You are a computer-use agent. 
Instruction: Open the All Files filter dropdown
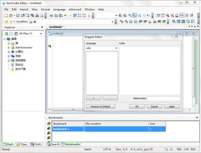(41, 34)
